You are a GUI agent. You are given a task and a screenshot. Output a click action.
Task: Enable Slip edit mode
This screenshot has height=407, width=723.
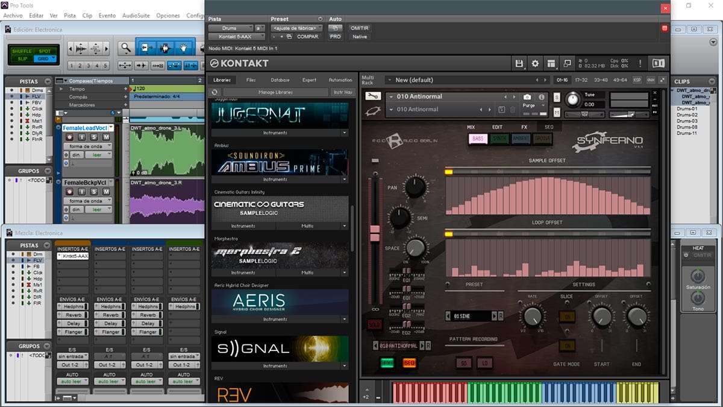tap(22, 58)
